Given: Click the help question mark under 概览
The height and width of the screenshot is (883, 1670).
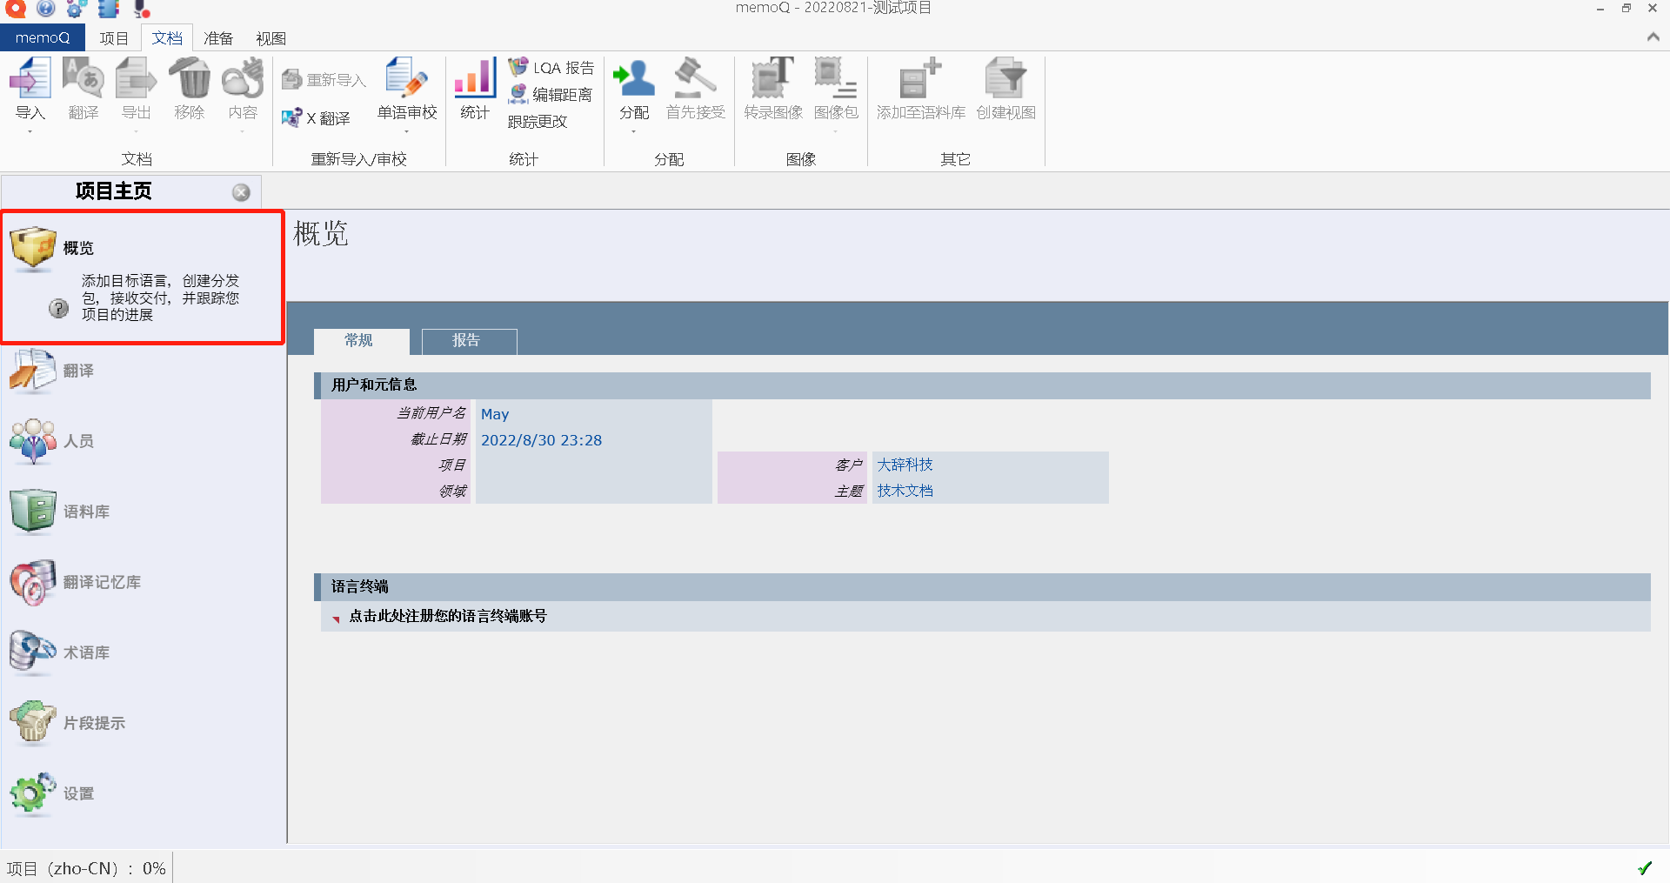Looking at the screenshot, I should (58, 308).
